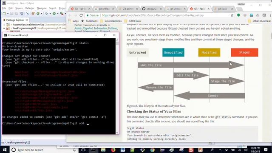This screenshot has width=272, height=153.
Task: Open the Italiano translation link
Action: tap(113, 28)
